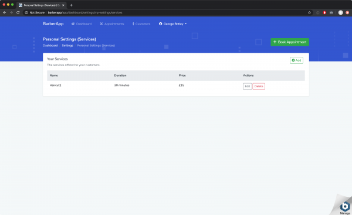Click the Haircut2 service name

[56, 85]
